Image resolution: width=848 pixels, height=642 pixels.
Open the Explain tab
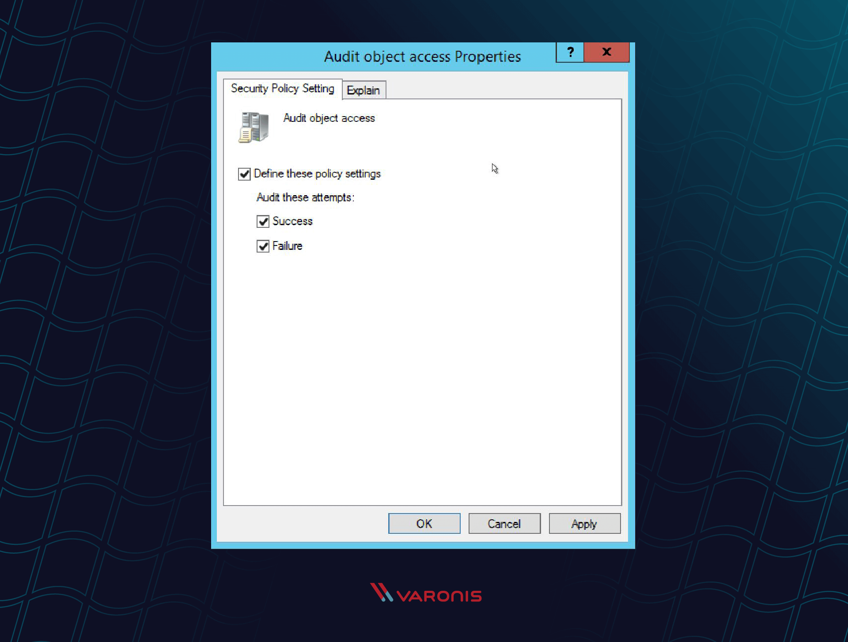[363, 90]
